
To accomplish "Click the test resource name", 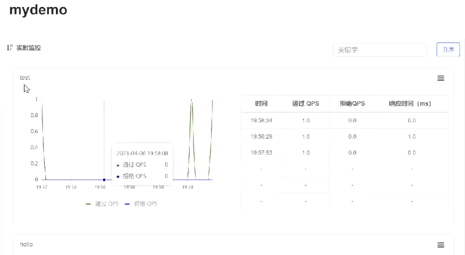I will 25,78.
